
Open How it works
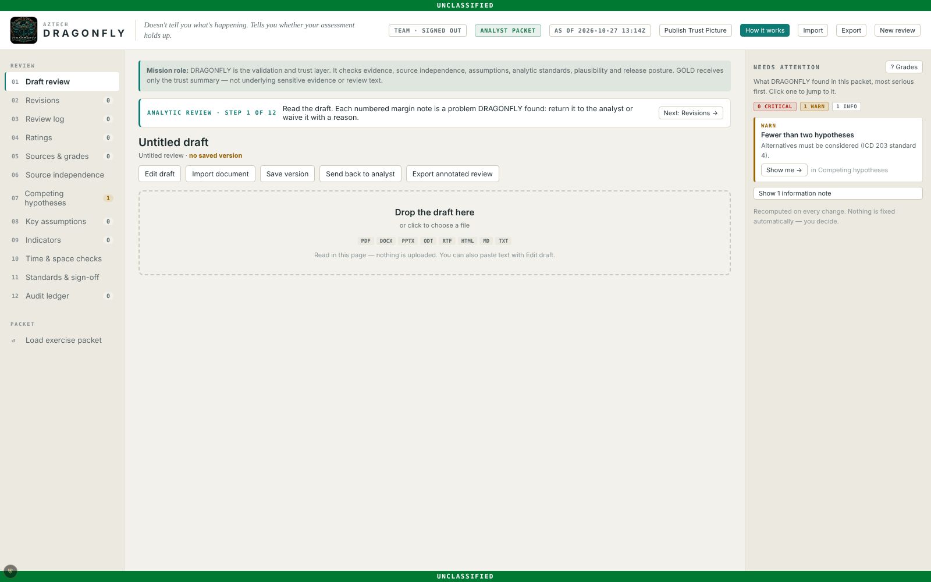click(x=765, y=30)
